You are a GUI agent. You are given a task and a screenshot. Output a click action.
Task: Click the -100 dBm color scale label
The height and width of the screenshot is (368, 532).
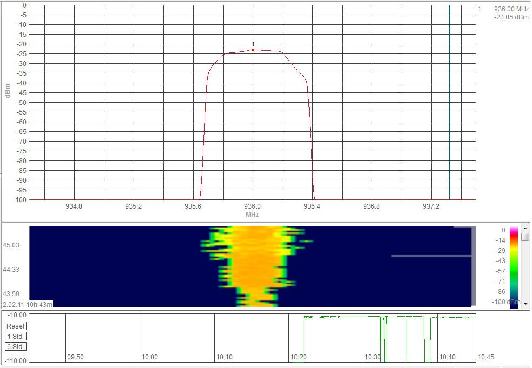coord(505,302)
